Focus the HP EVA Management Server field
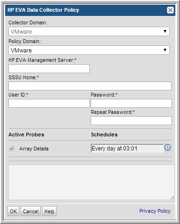Viewport: 180px width, 224px height. click(x=49, y=68)
